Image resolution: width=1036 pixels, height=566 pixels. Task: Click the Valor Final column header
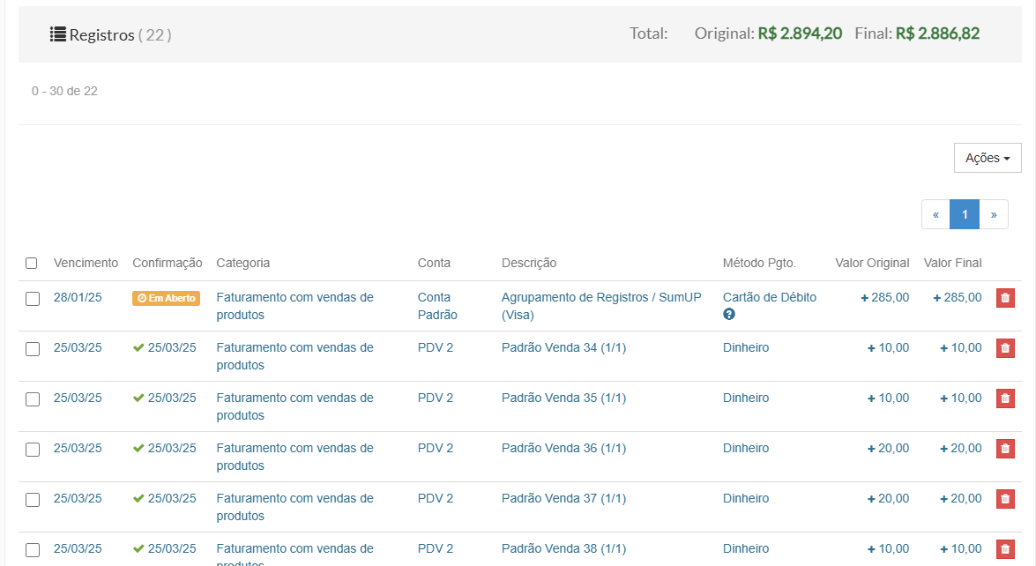pos(952,263)
